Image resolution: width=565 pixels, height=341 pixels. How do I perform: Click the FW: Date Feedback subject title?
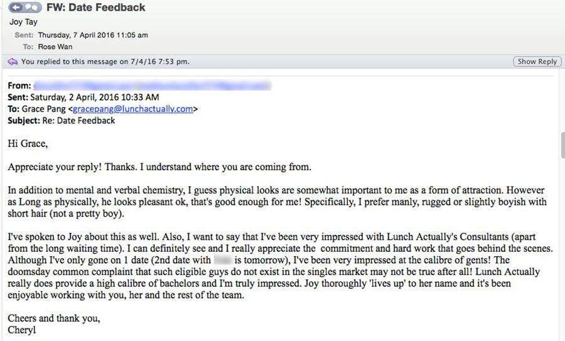[x=96, y=8]
